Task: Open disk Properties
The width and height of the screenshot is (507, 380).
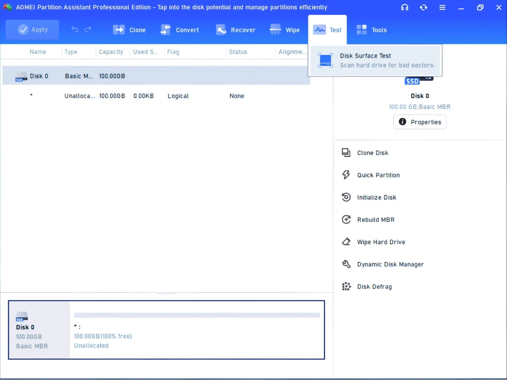Action: (x=420, y=122)
